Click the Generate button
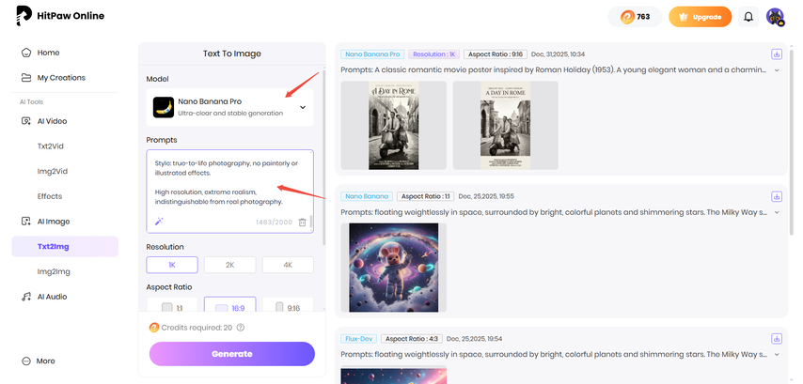The image size is (803, 384). click(x=231, y=354)
